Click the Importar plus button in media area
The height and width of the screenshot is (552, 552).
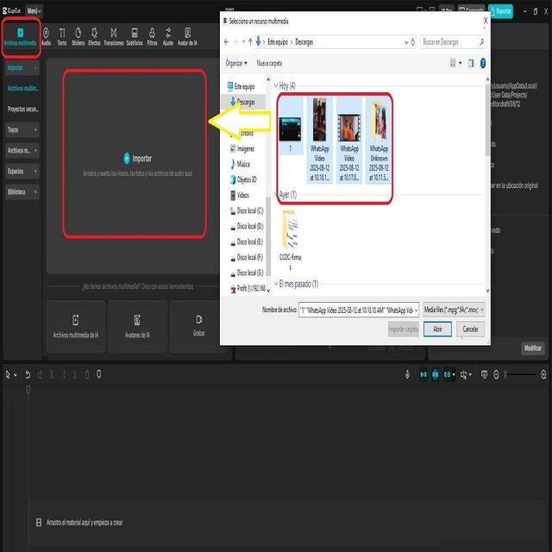[127, 159]
